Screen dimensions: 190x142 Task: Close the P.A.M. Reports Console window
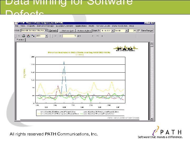pos(153,23)
